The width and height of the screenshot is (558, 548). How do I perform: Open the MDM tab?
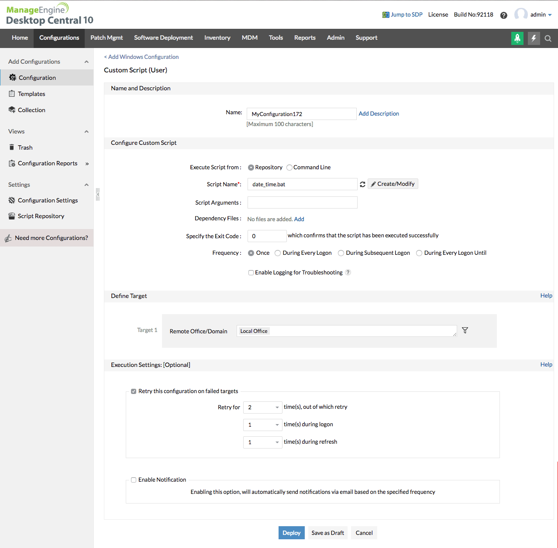(x=250, y=38)
